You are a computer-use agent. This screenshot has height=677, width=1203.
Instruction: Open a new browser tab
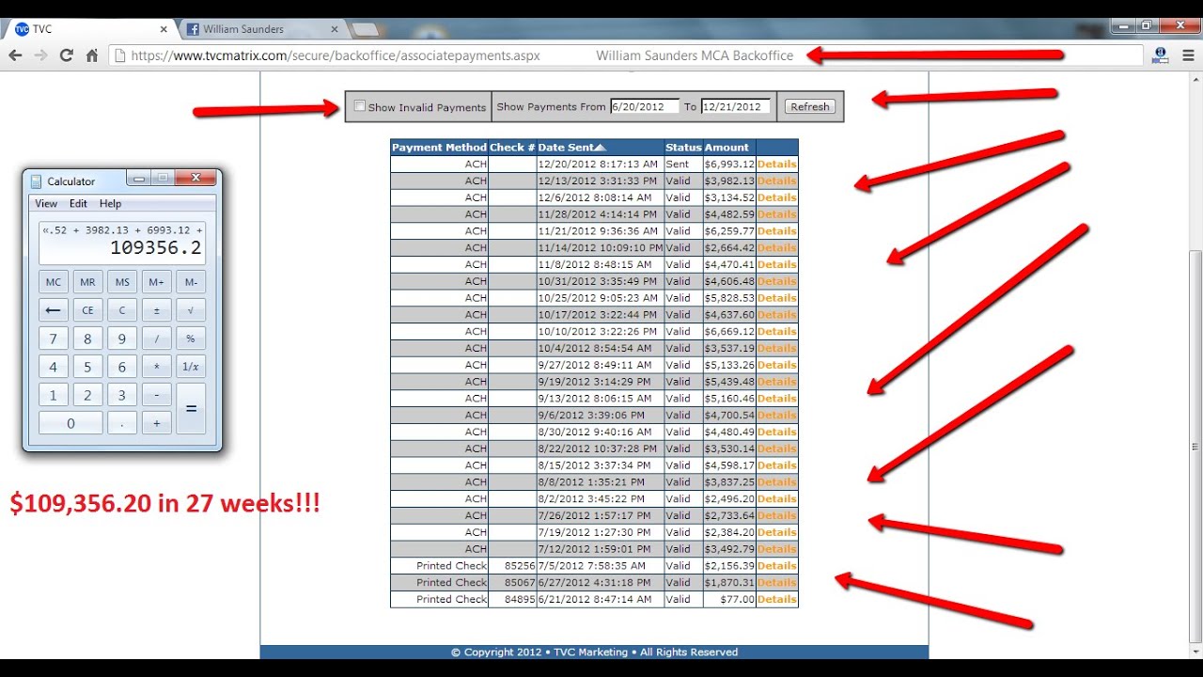(365, 29)
